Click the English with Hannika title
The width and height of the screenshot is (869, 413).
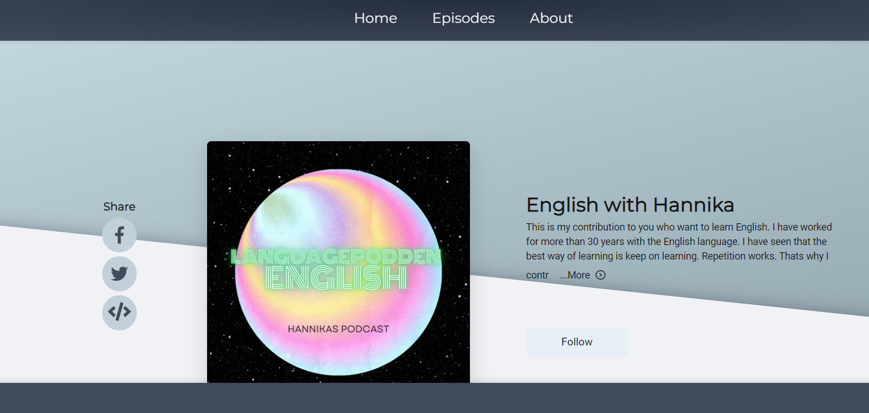[630, 205]
